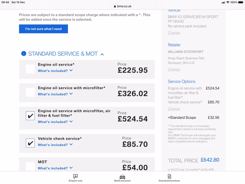This screenshot has width=245, height=184.
Task: Click the blue info icon beside Standard Service
Action: (x=24, y=54)
